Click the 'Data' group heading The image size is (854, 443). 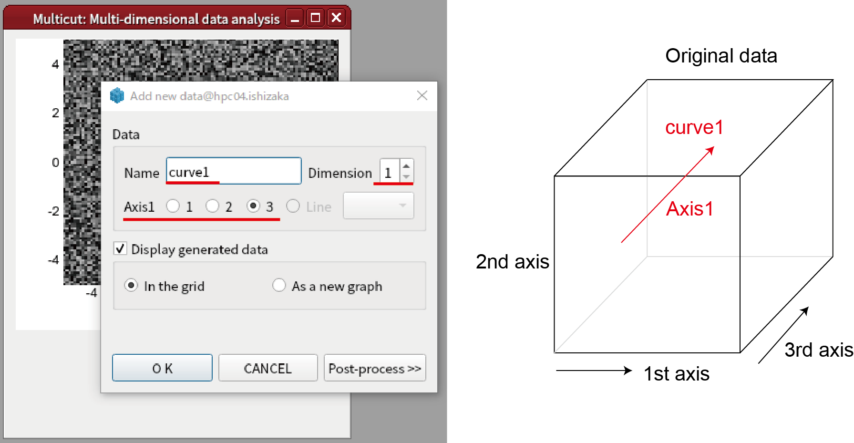click(x=126, y=134)
